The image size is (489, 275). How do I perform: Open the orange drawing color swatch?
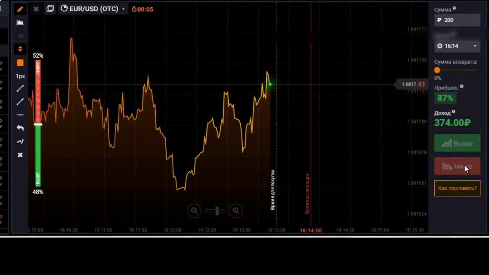tap(20, 63)
